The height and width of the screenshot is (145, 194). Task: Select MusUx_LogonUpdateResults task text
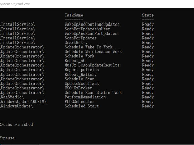92,65
